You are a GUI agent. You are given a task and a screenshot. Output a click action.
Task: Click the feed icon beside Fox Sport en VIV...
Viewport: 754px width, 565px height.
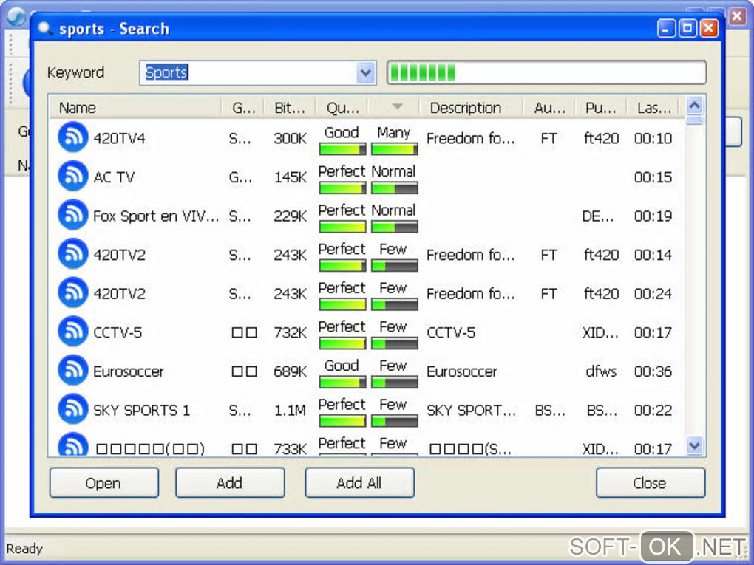pos(72,215)
